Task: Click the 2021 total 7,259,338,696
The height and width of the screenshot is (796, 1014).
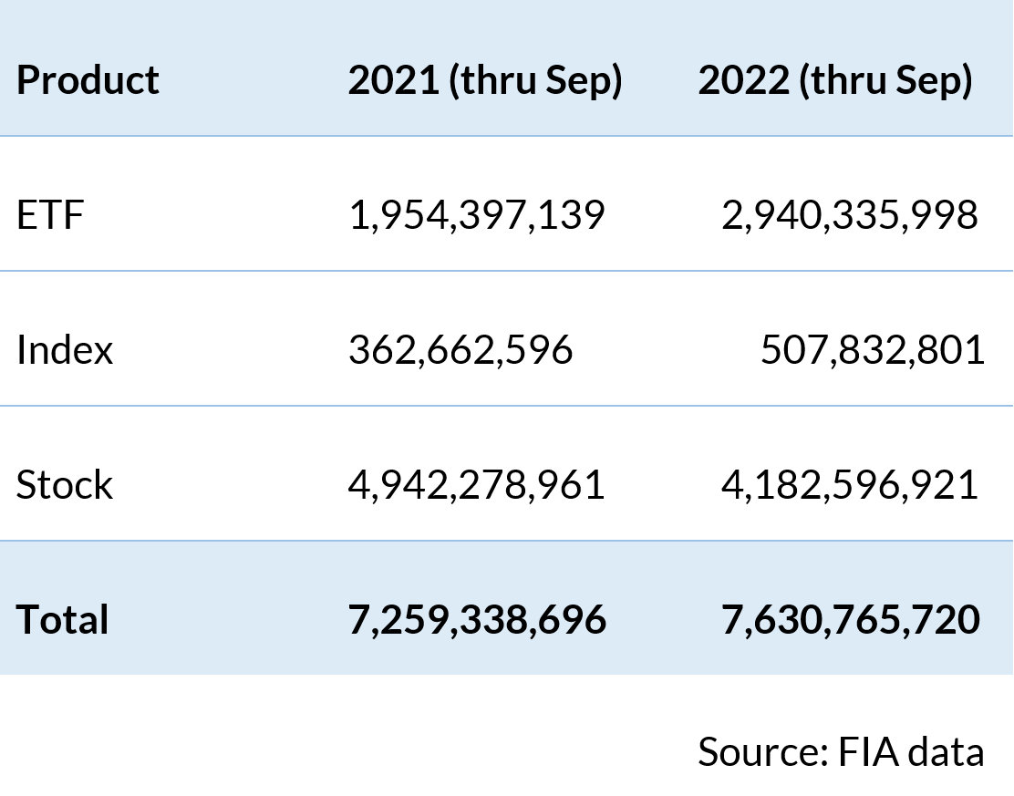Action: coord(477,619)
